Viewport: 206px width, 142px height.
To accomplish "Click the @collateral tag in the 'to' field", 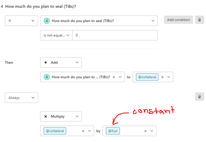I will (x=147, y=77).
